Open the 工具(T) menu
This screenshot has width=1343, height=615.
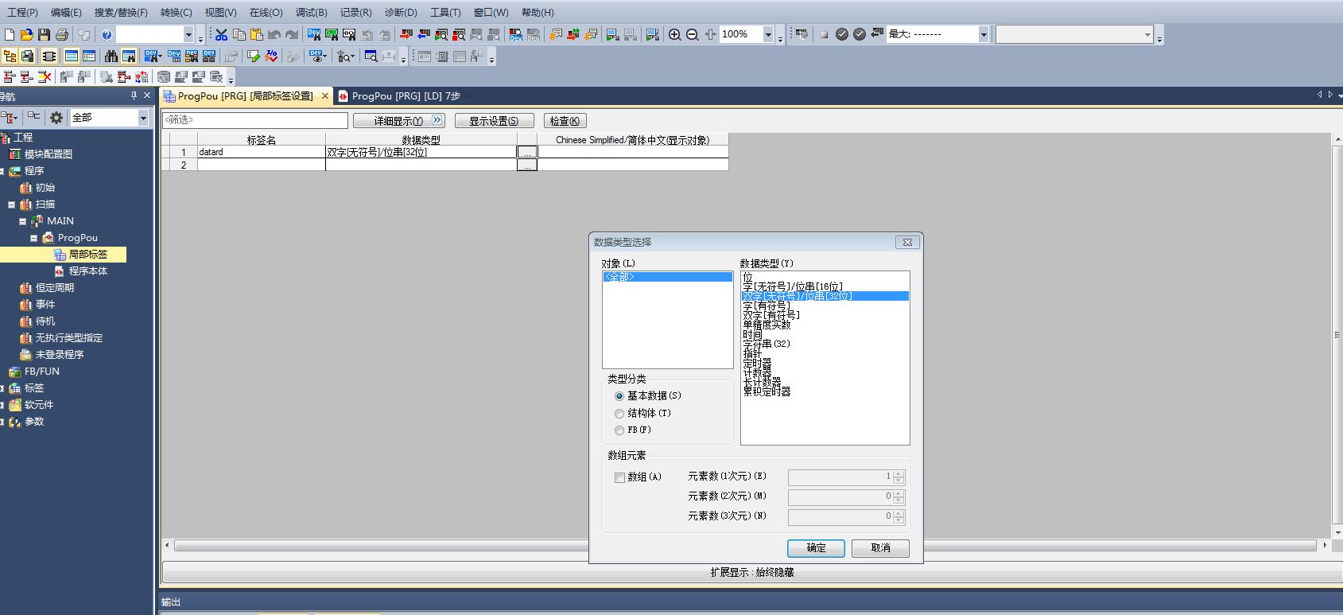tap(444, 12)
